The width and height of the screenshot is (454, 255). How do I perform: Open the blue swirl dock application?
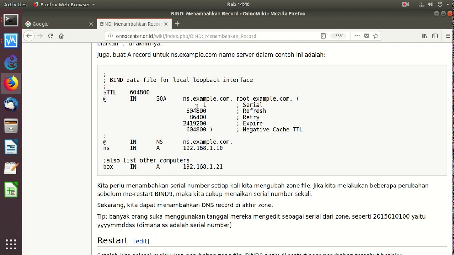[x=11, y=62]
